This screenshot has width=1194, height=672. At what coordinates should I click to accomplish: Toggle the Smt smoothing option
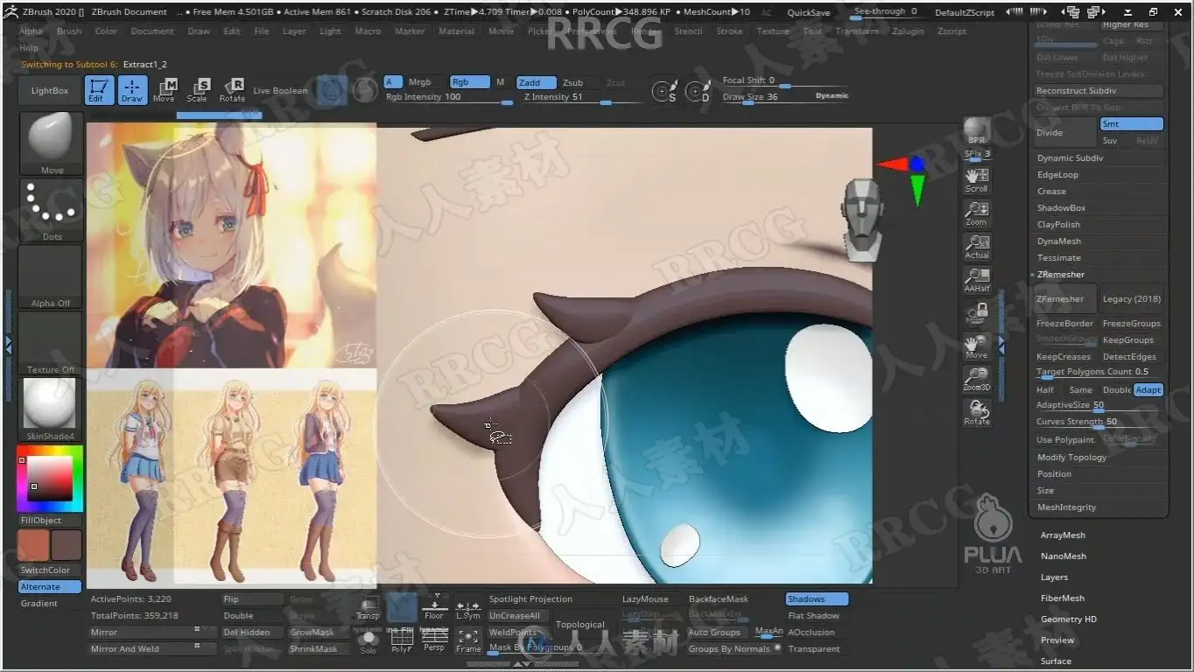coord(1131,124)
